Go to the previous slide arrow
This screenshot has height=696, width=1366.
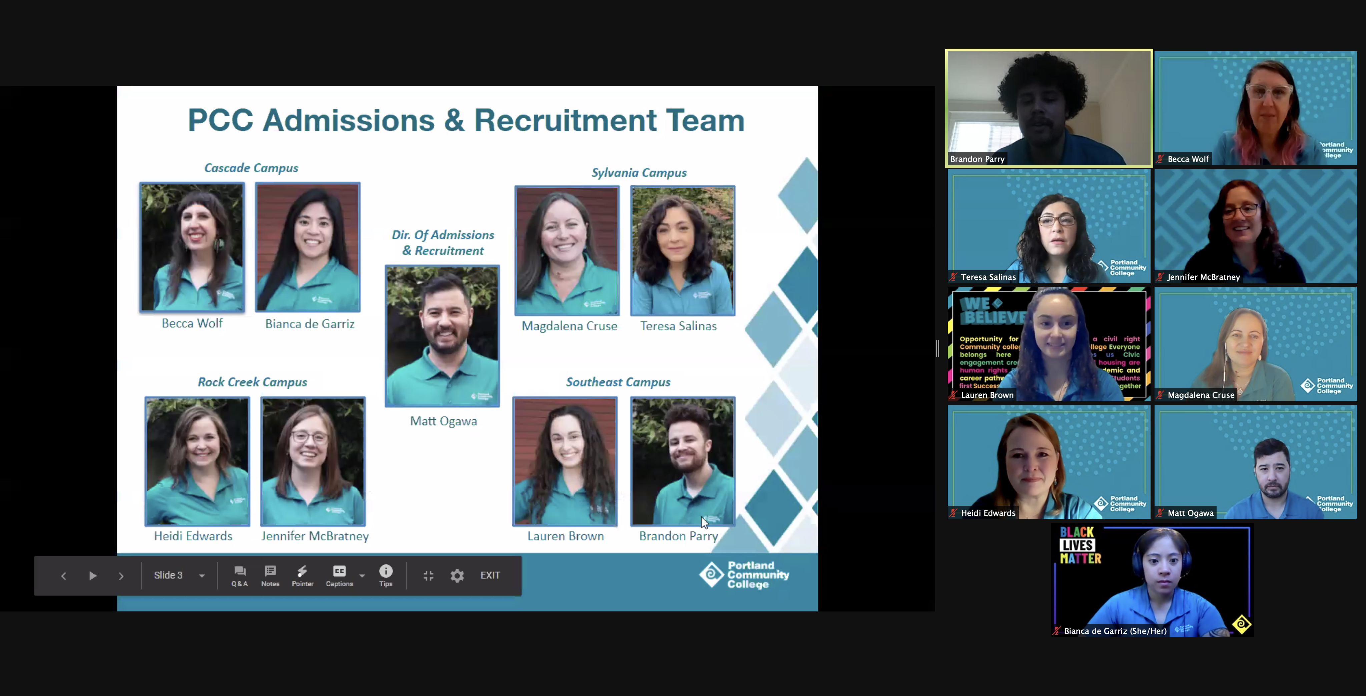pos(63,576)
